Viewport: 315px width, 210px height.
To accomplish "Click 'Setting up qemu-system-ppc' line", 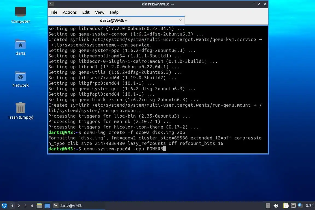I will [122, 50].
